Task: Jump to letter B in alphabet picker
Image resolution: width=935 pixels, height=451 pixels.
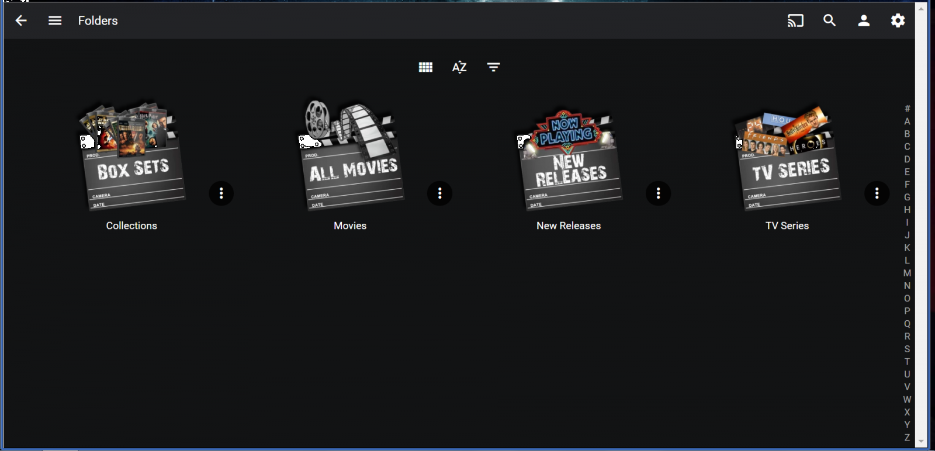Action: tap(907, 134)
